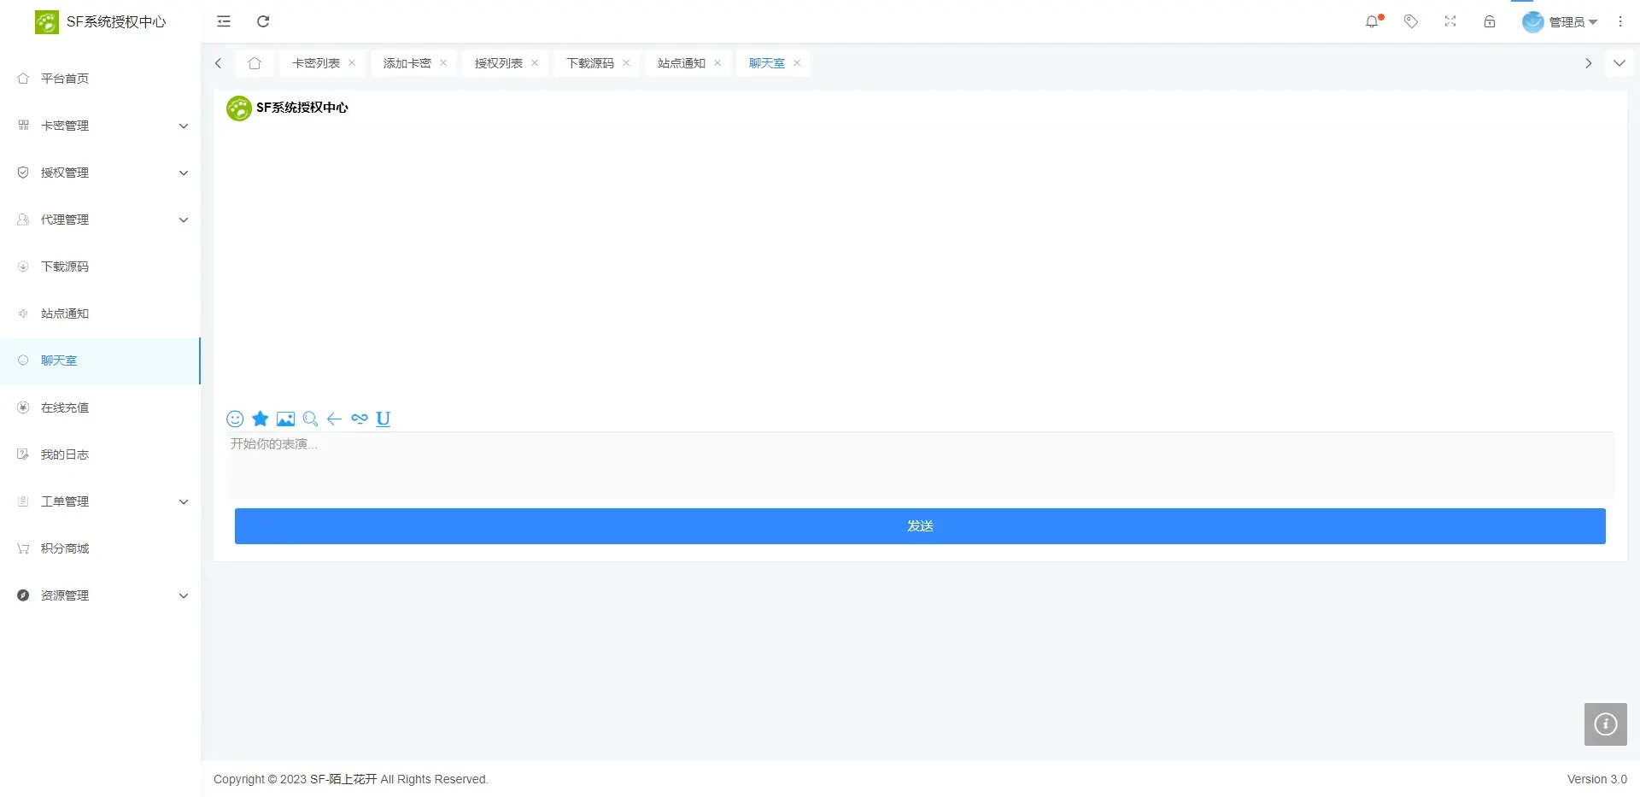Click the star icon in chat toolbar
This screenshot has height=797, width=1640.
click(x=260, y=419)
